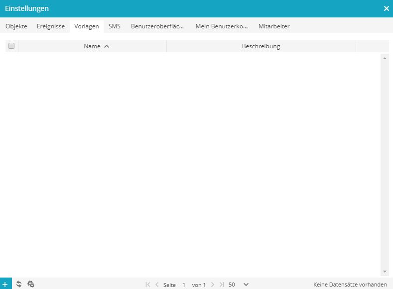Image resolution: width=393 pixels, height=289 pixels.
Task: Click the refresh arrows icon
Action: (x=19, y=284)
